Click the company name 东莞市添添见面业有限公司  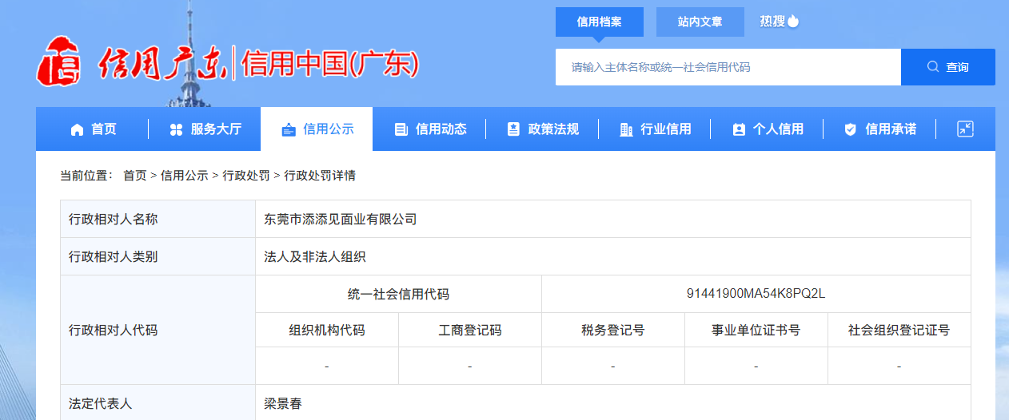point(341,219)
